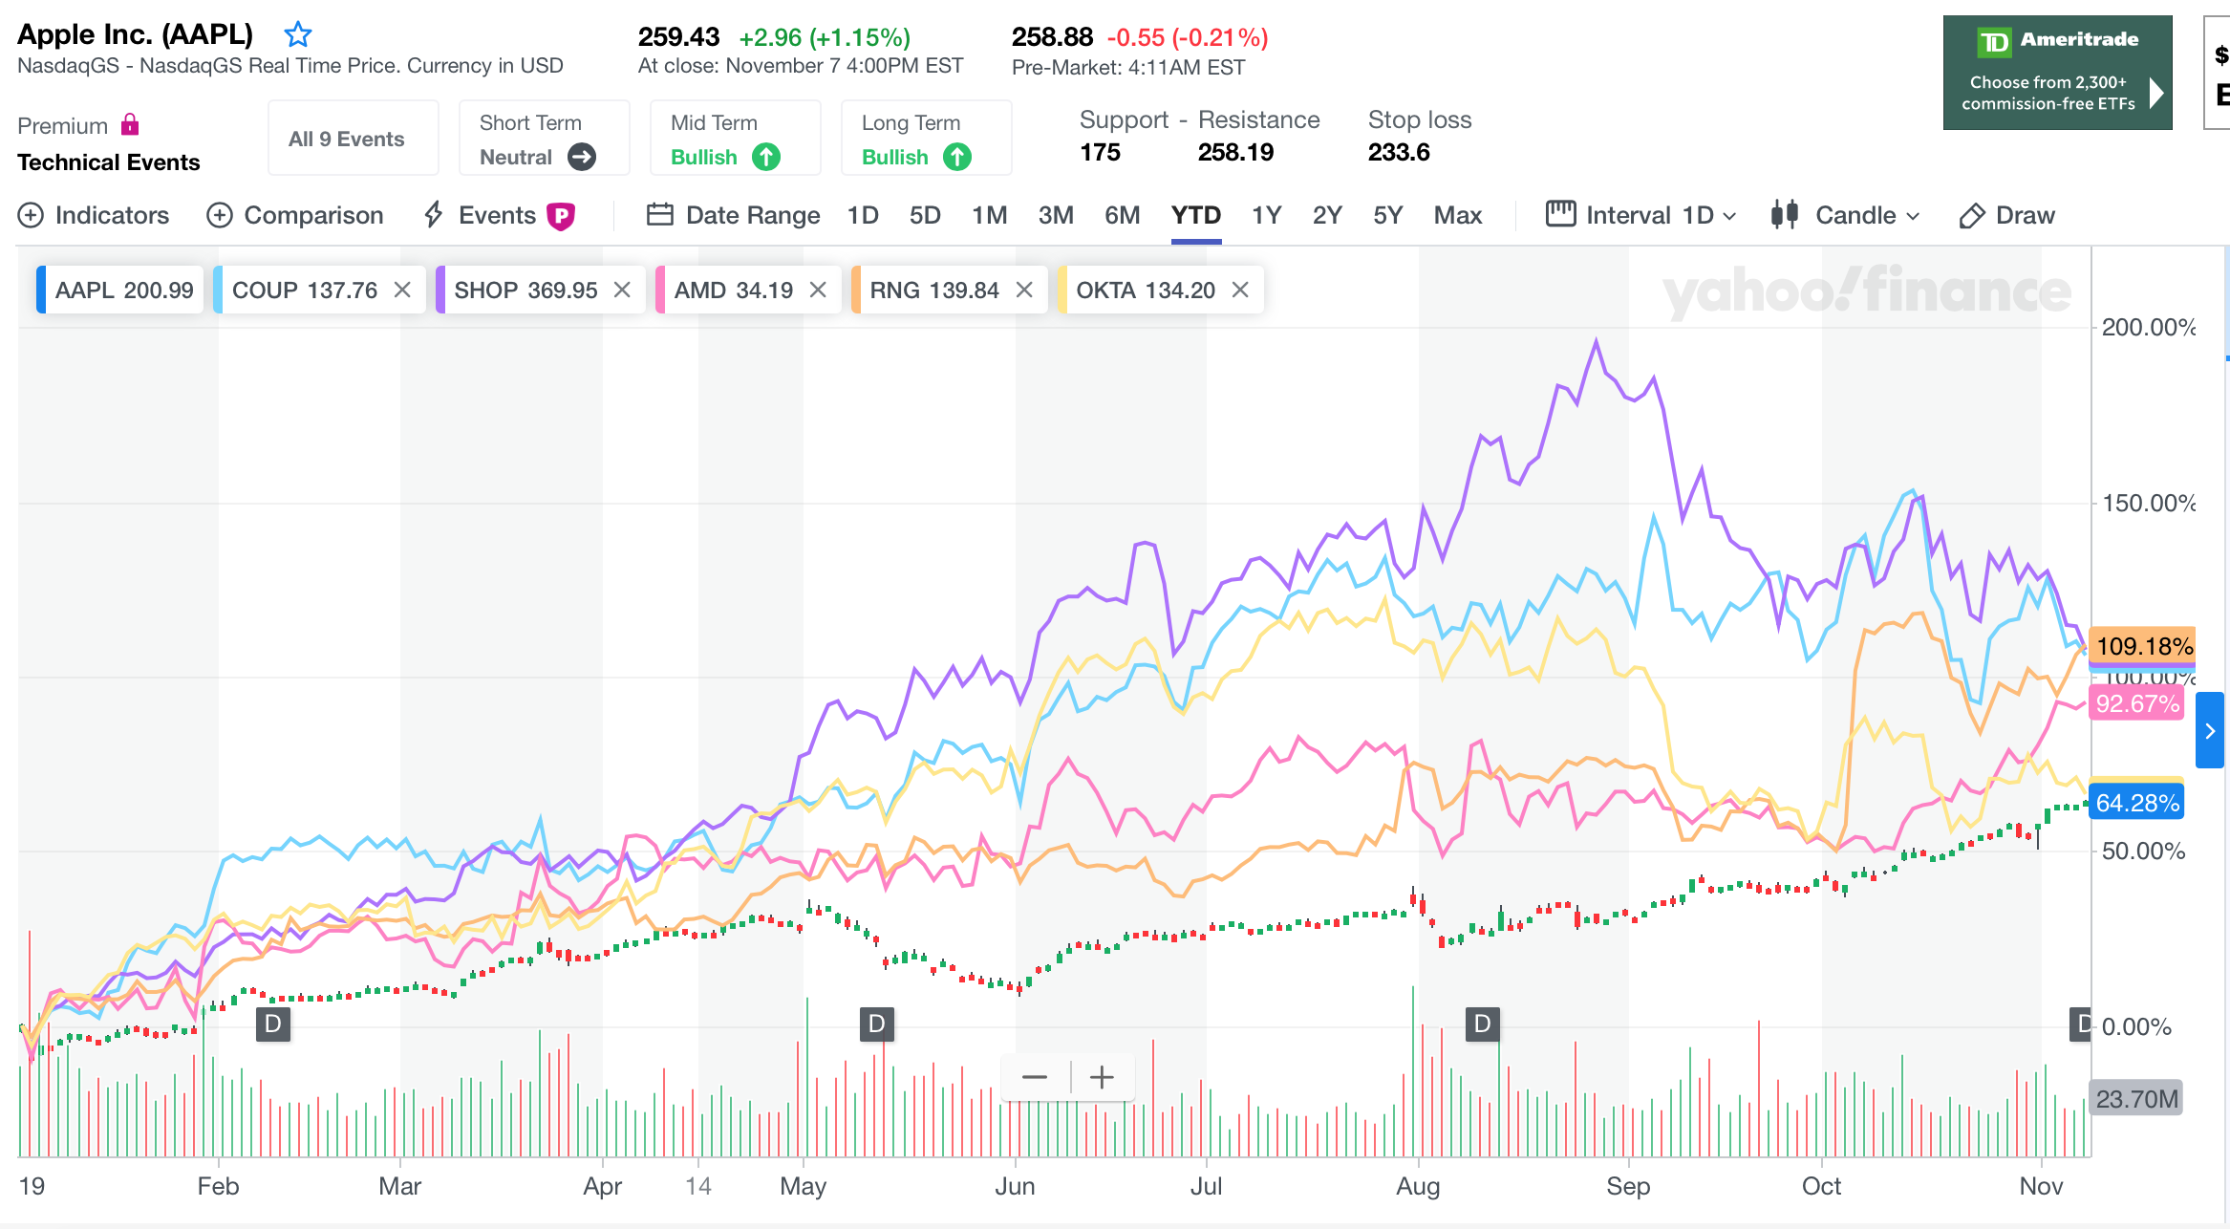Open the Indicators plus icon
The image size is (2230, 1229).
[x=31, y=215]
